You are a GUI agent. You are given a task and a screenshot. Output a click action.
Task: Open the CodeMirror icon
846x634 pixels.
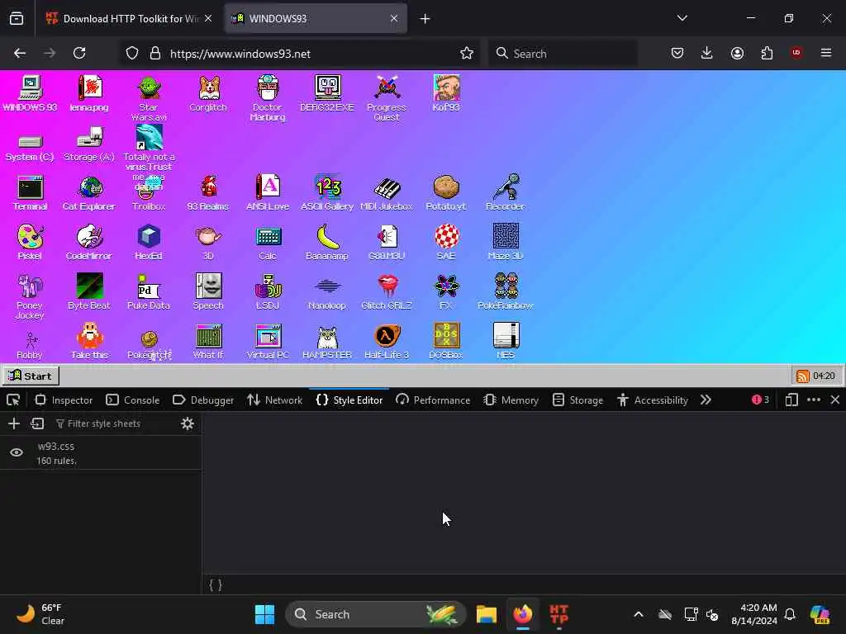point(89,242)
